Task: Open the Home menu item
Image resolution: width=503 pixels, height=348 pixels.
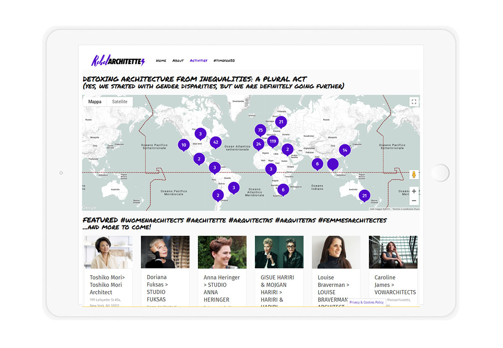Action: coord(161,61)
